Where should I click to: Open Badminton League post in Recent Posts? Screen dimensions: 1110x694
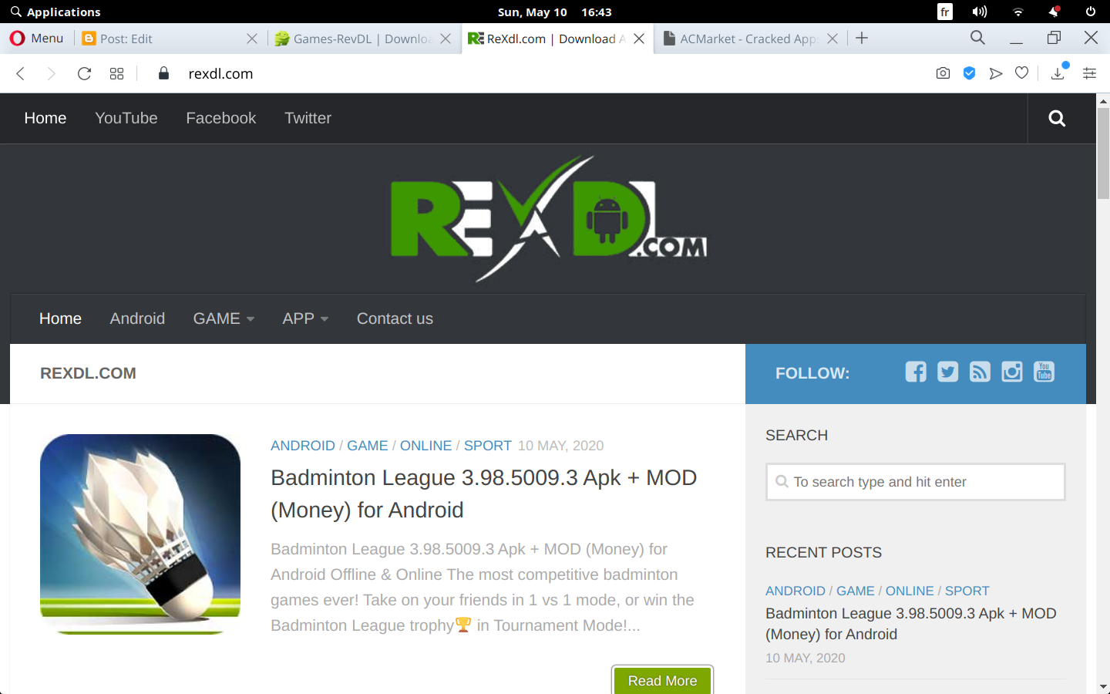point(911,624)
